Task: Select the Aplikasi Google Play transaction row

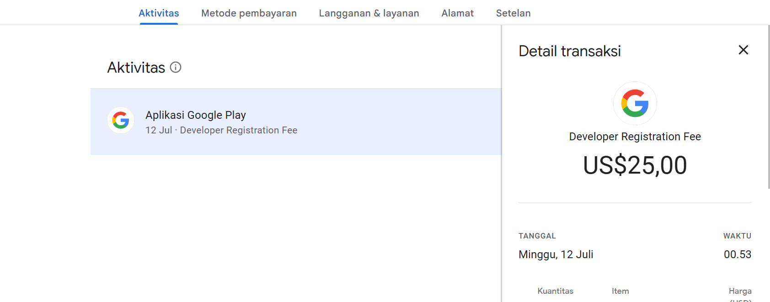Action: 296,122
